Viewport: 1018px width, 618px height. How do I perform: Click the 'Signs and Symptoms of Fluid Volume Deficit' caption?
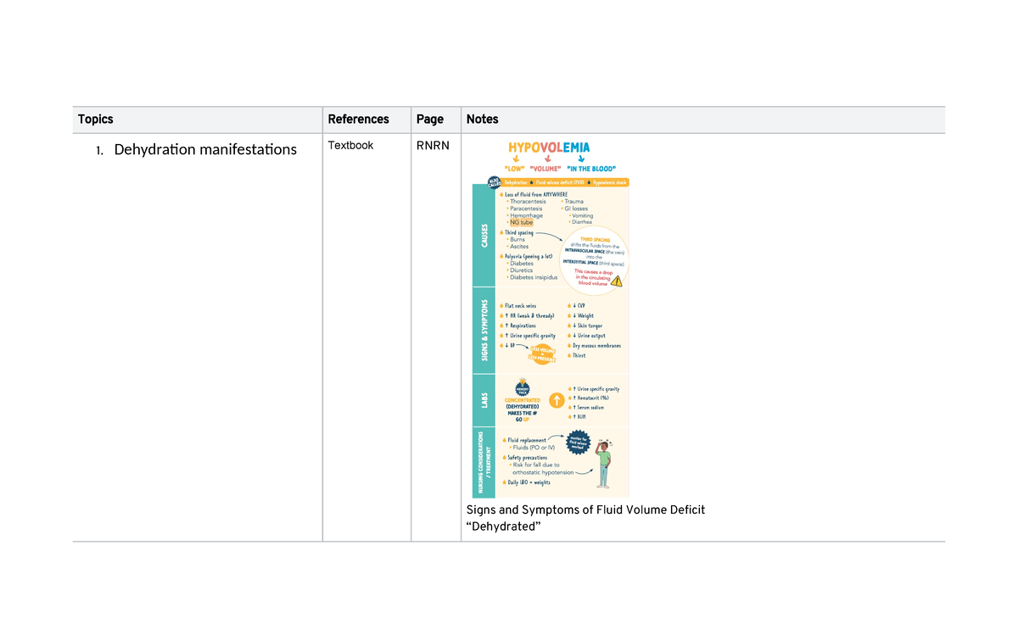click(585, 510)
